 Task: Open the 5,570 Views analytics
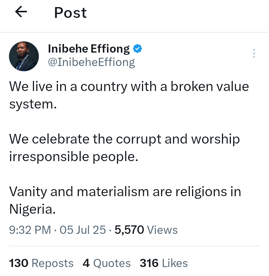(x=146, y=230)
